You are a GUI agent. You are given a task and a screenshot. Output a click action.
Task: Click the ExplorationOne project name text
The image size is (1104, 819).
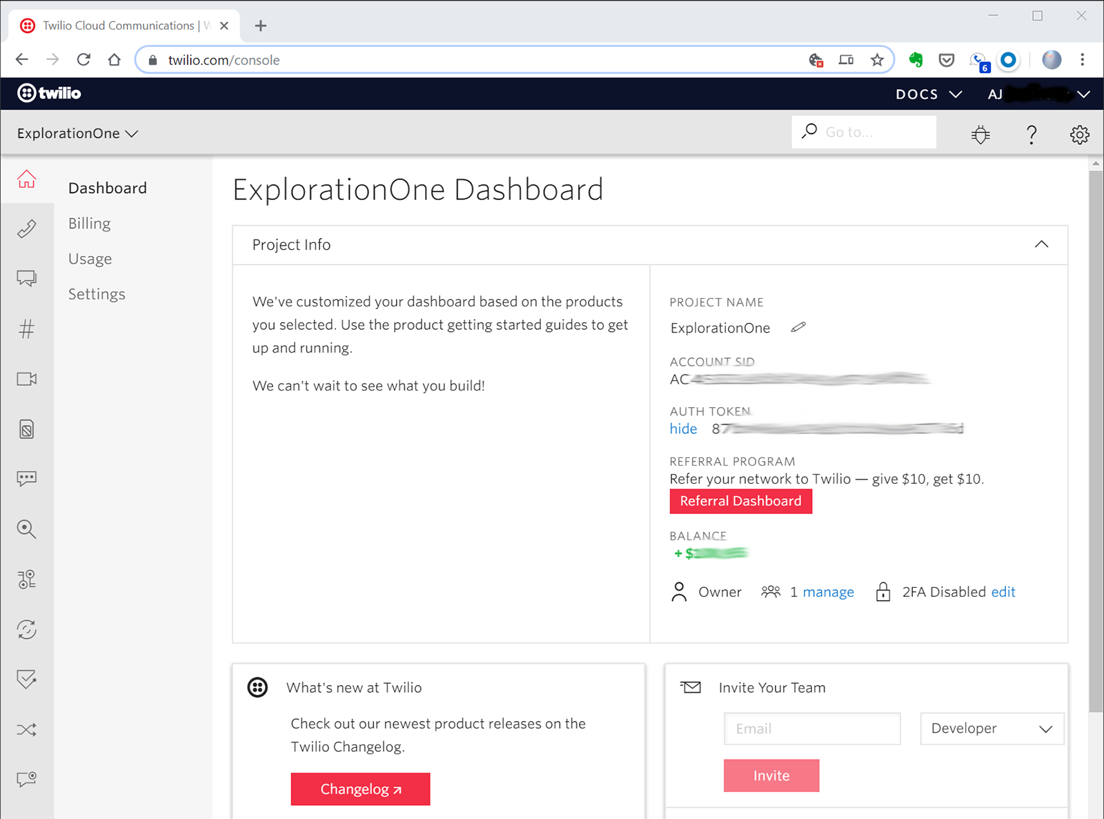[720, 328]
